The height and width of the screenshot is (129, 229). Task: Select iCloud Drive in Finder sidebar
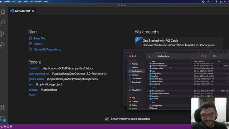pos(136,90)
